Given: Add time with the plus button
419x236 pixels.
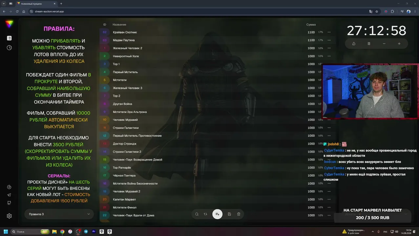Looking at the screenshot, I should coord(399,44).
